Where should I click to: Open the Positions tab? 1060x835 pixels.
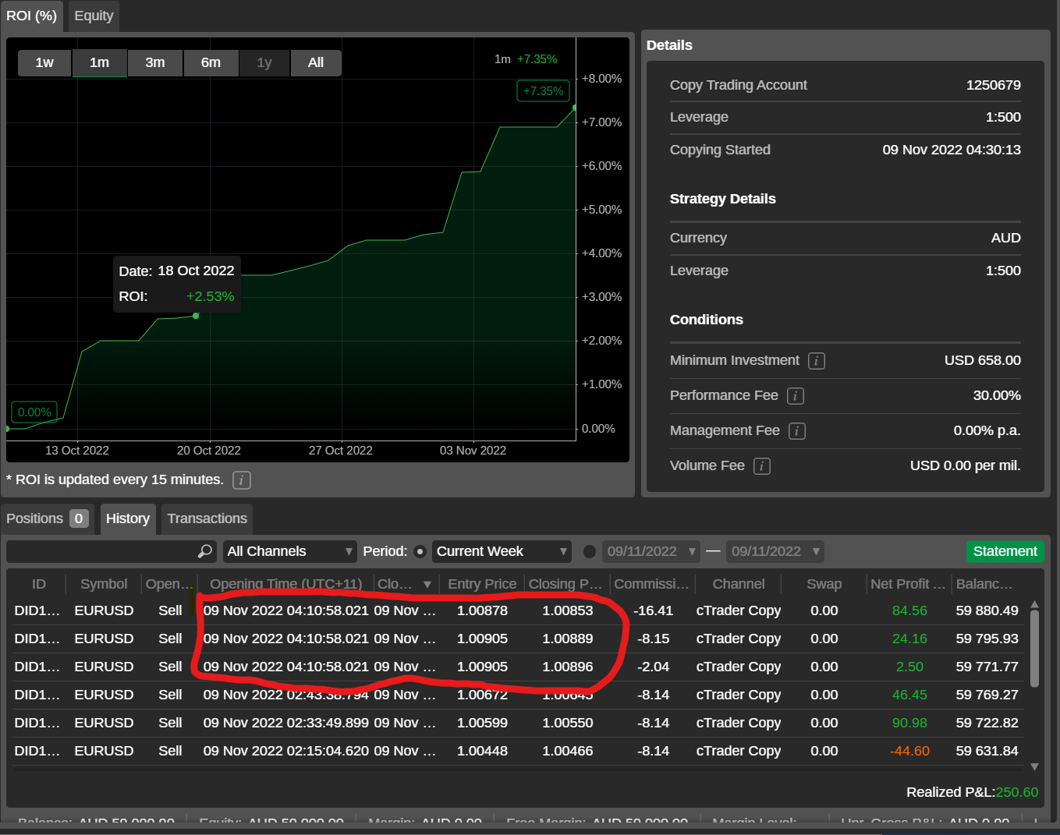tap(48, 519)
